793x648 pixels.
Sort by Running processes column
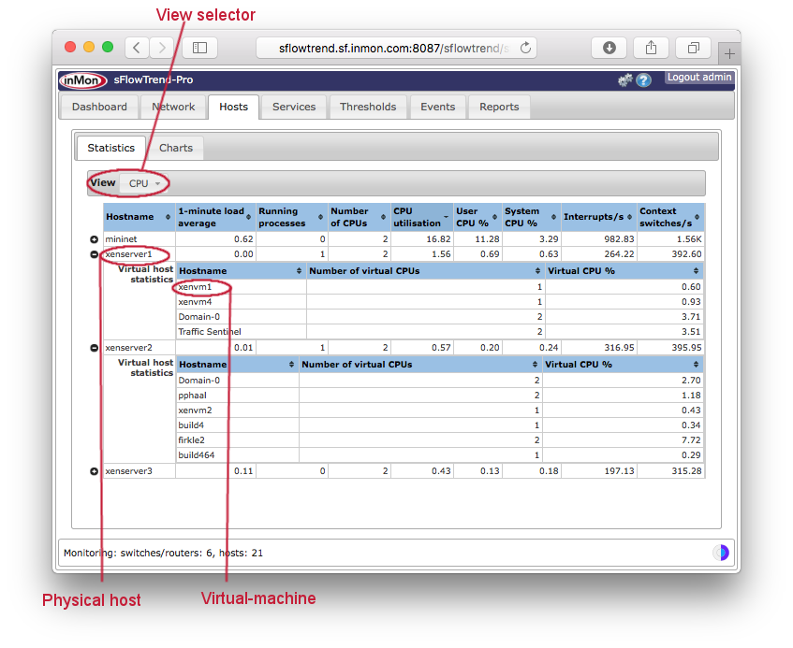[x=291, y=217]
